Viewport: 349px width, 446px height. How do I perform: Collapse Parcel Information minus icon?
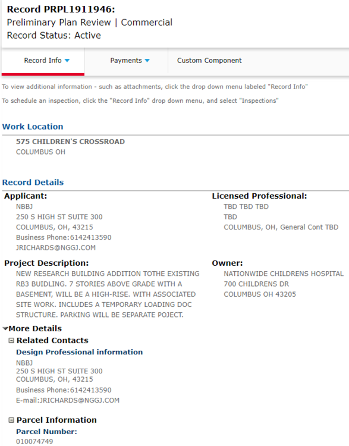coord(11,420)
